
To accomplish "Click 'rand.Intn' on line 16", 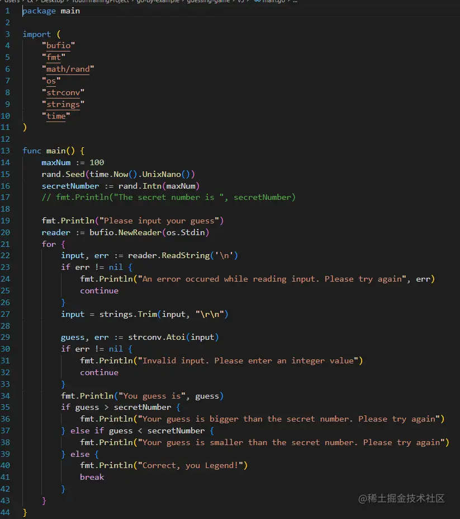I will [140, 186].
